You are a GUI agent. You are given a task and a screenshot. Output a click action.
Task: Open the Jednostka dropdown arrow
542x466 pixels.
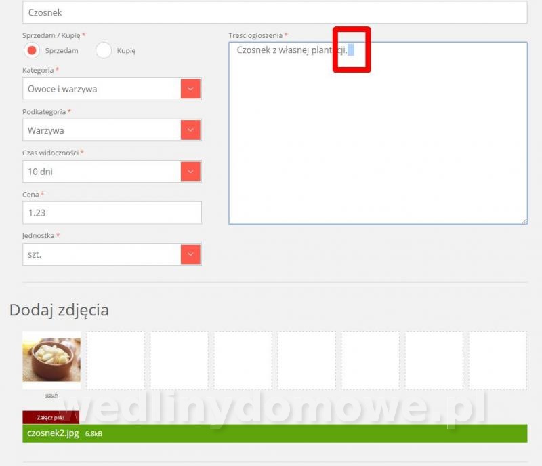coord(190,254)
